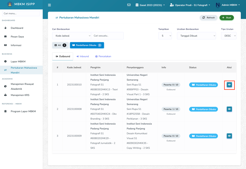The height and width of the screenshot is (169, 246).
Task: Click the Cari sesuatu search field
Action: (107, 36)
